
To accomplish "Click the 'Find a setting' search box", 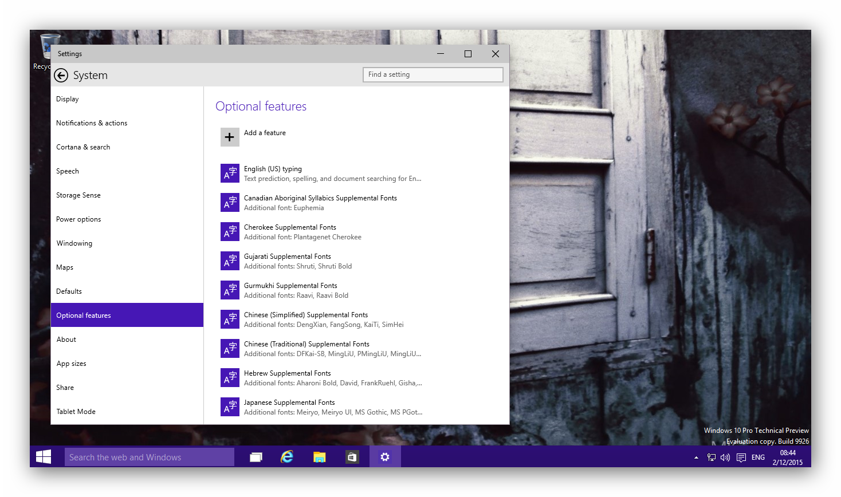I will pos(433,74).
